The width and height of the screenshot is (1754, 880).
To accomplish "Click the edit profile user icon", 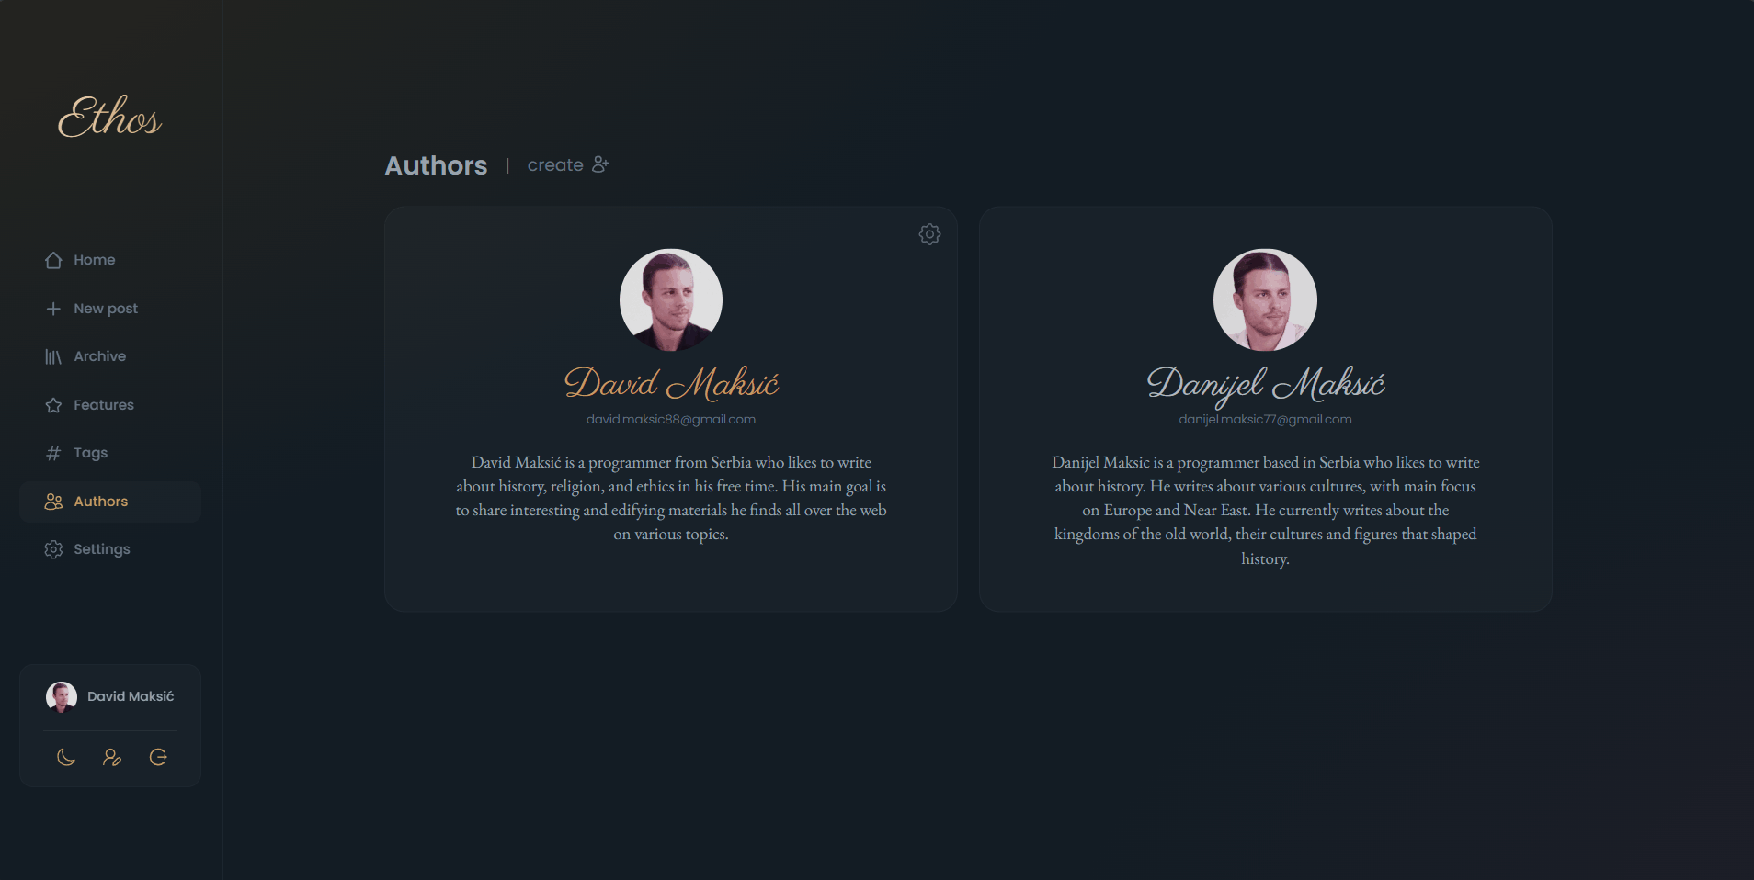I will (112, 757).
